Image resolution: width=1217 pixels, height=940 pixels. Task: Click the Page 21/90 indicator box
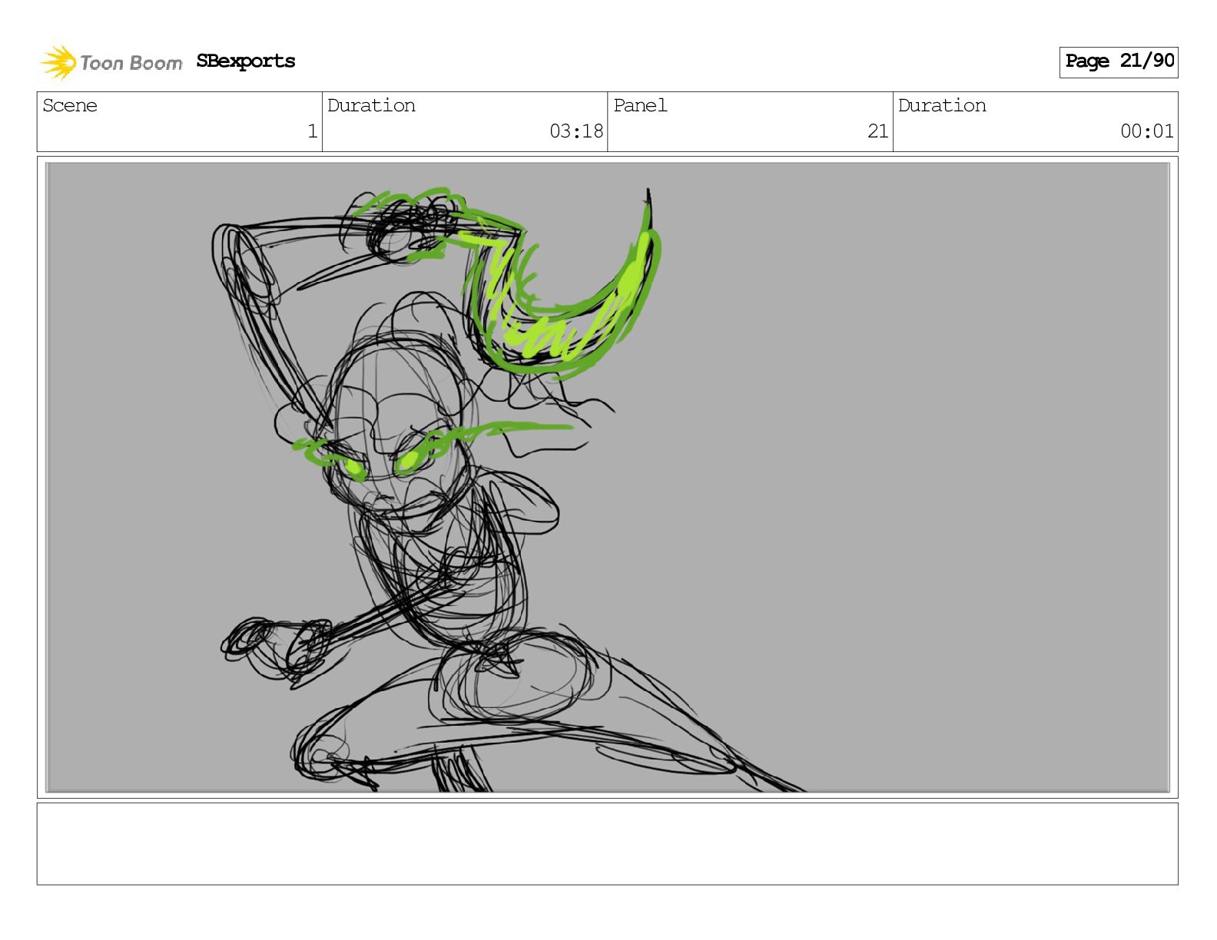[x=1119, y=62]
